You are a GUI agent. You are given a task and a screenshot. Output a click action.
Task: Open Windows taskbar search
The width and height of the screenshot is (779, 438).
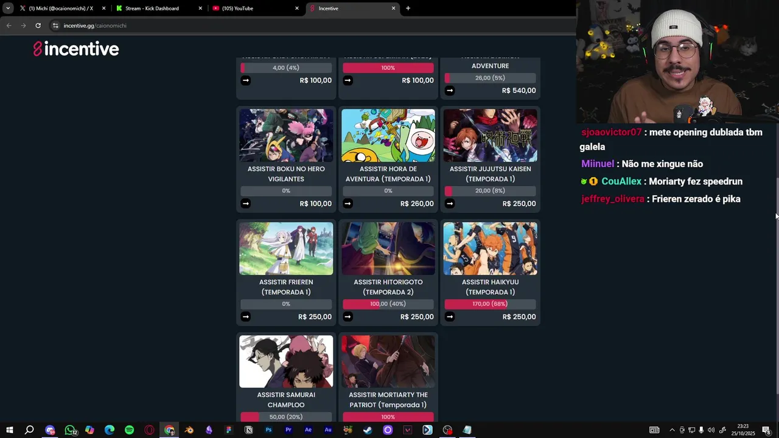[29, 430]
